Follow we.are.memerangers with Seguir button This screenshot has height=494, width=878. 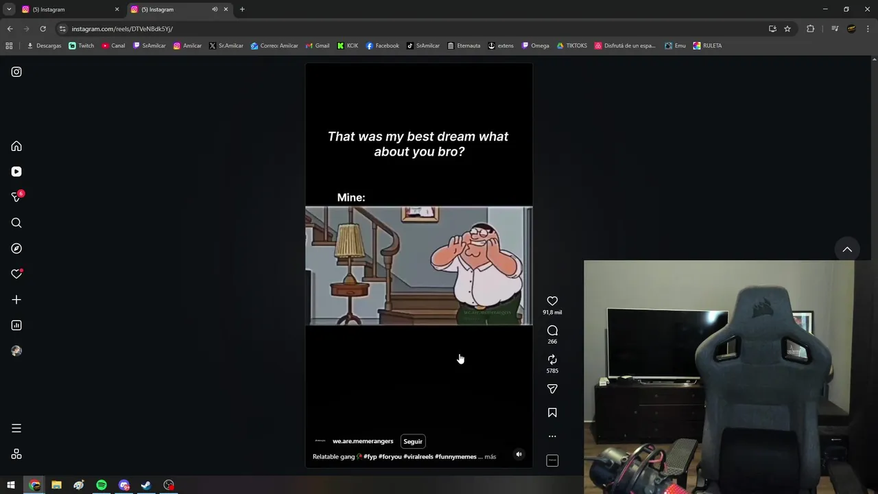(x=413, y=442)
